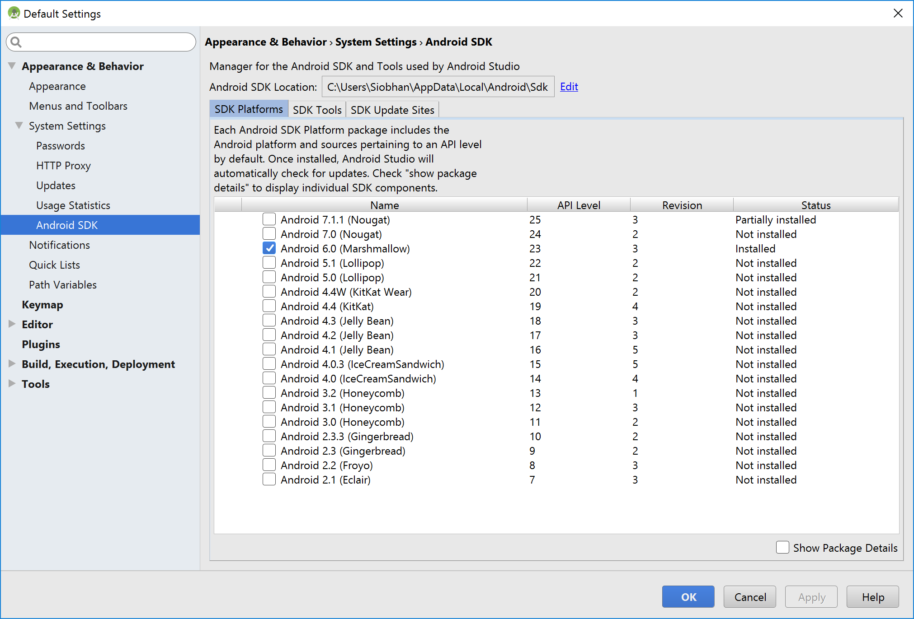
Task: Apply the current settings changes
Action: (x=810, y=596)
